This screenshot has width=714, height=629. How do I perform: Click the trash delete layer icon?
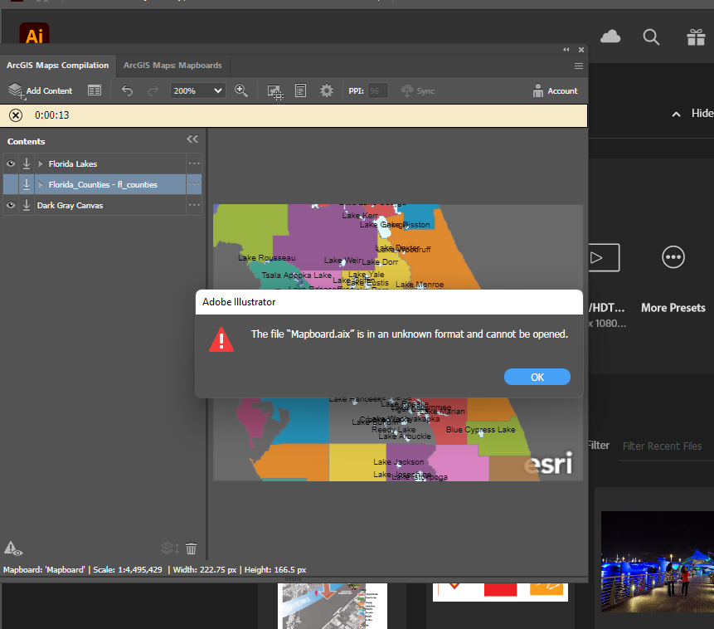(192, 548)
